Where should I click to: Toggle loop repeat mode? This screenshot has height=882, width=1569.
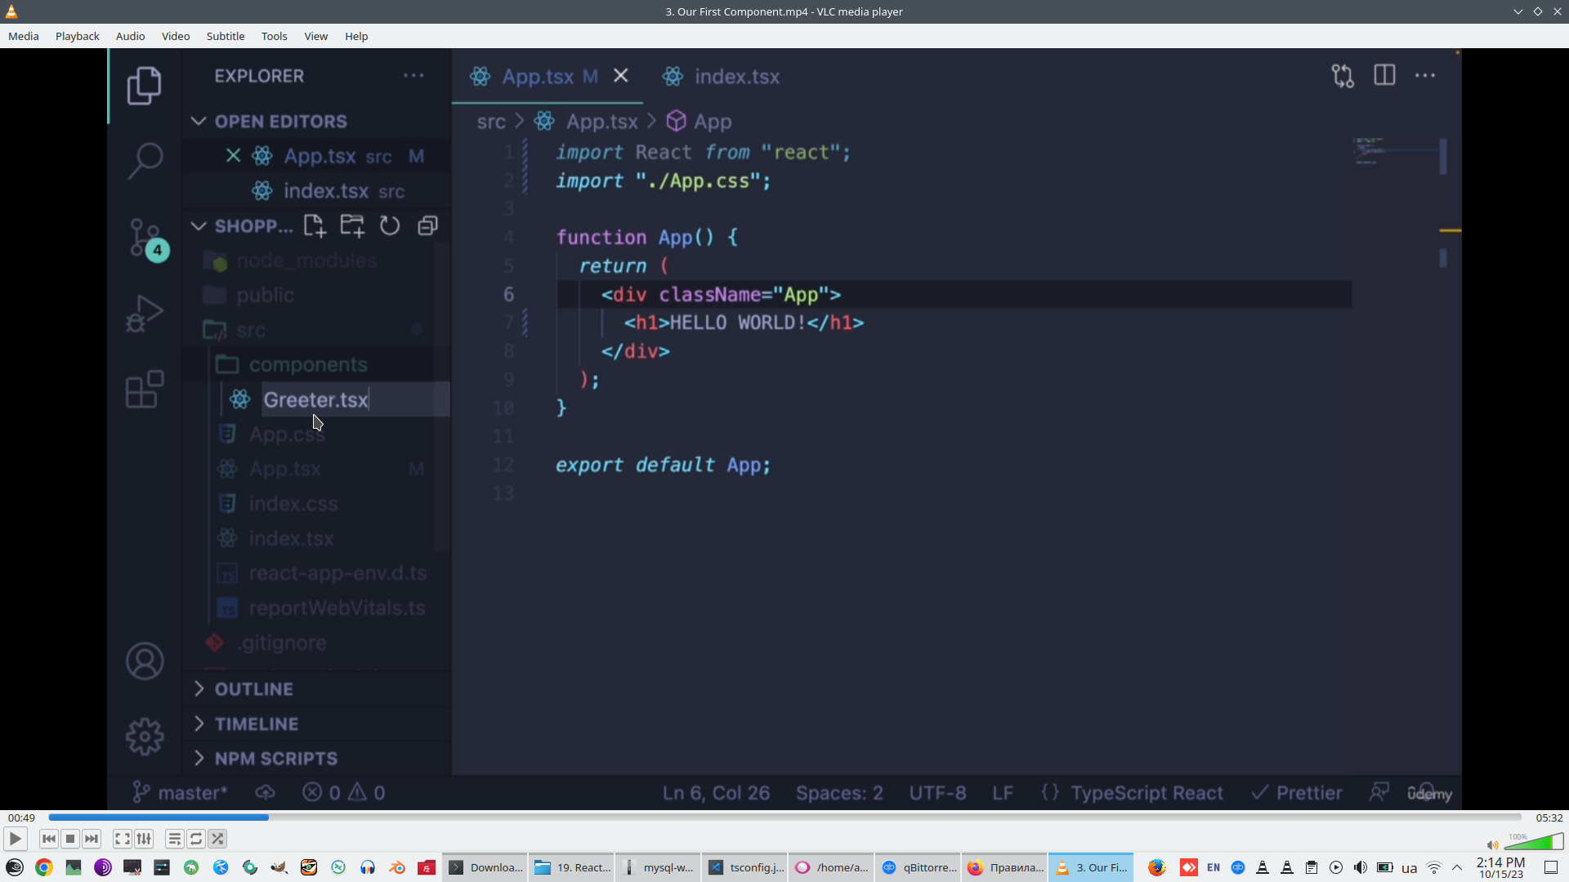click(196, 839)
